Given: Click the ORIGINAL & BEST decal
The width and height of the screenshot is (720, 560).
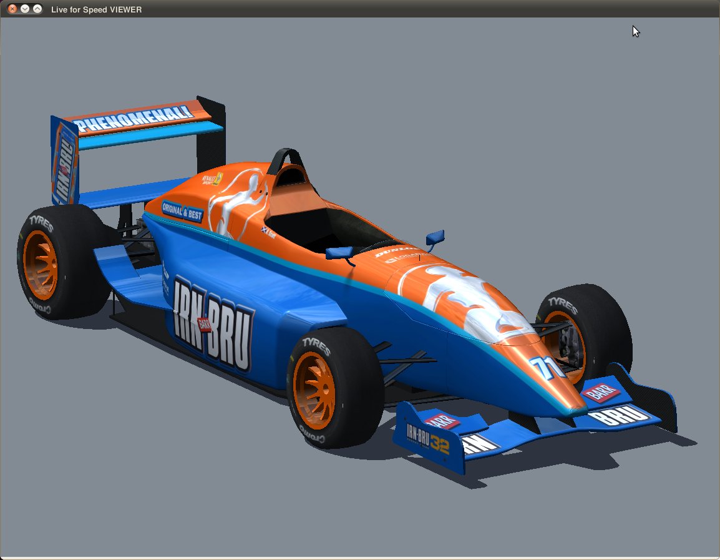Looking at the screenshot, I should [x=182, y=212].
